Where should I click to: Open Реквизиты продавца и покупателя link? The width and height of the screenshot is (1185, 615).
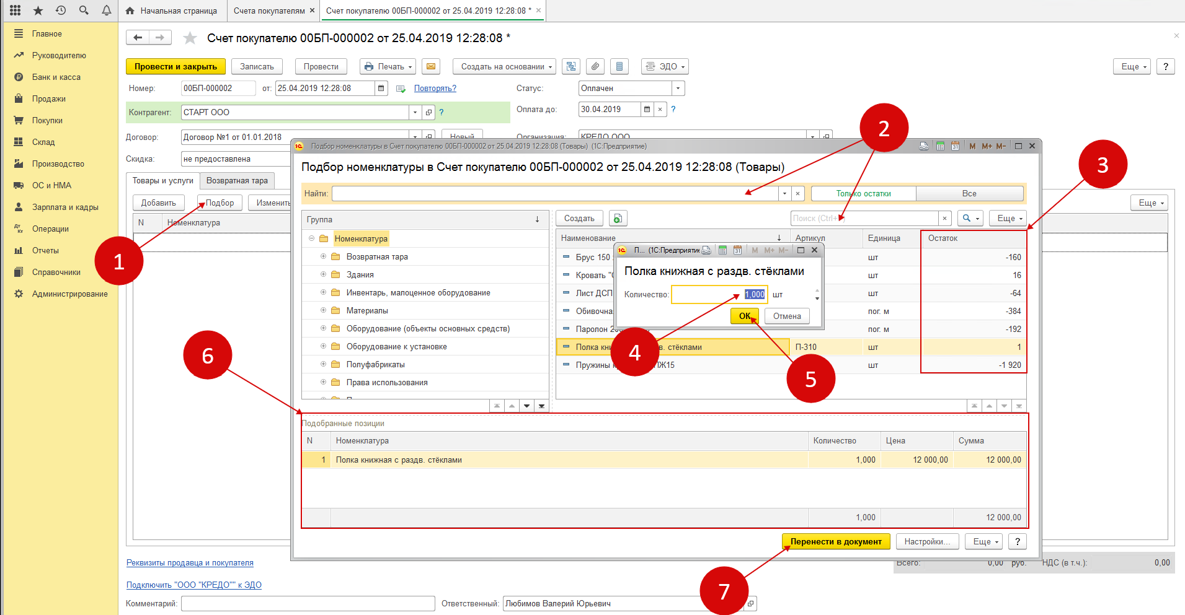coord(190,563)
